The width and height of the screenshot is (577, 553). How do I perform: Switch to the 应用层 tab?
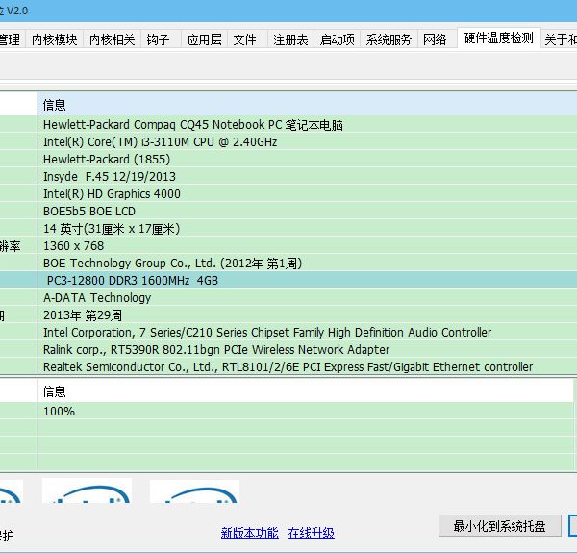[204, 39]
